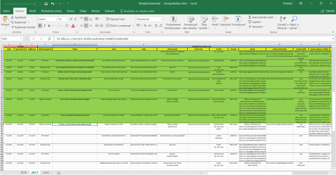Screen dimensions: 336x175
Task: Decrease decimal places
Action: click(x=160, y=26)
